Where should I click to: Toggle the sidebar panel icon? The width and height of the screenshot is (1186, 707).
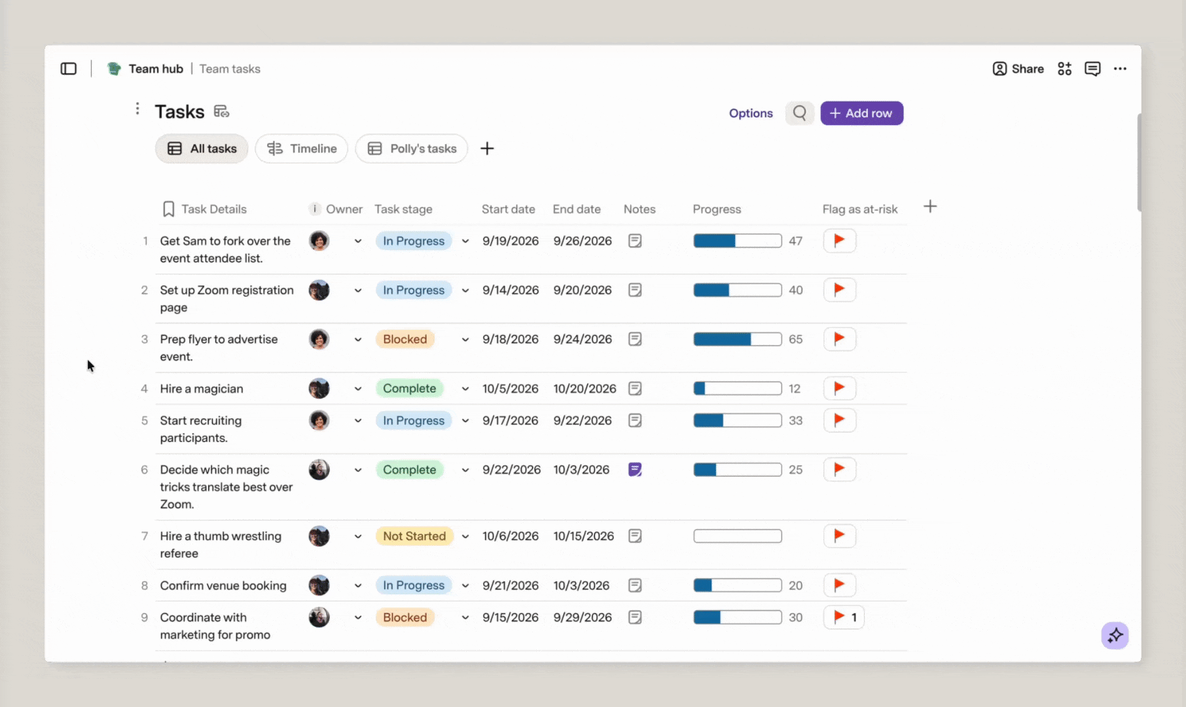click(69, 69)
